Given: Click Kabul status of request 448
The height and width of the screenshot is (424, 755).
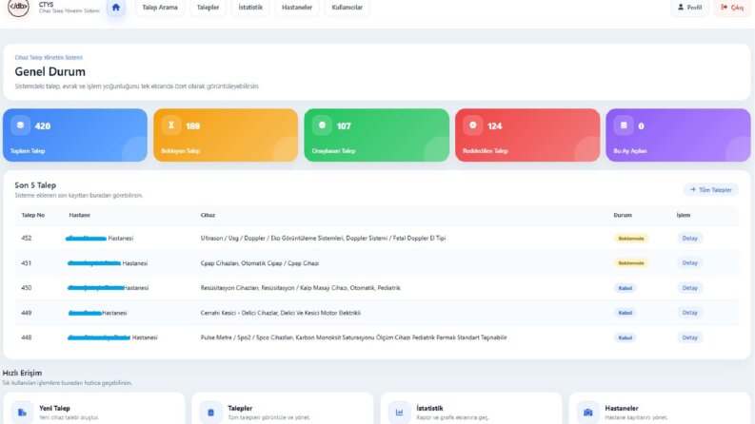Looking at the screenshot, I should (625, 337).
